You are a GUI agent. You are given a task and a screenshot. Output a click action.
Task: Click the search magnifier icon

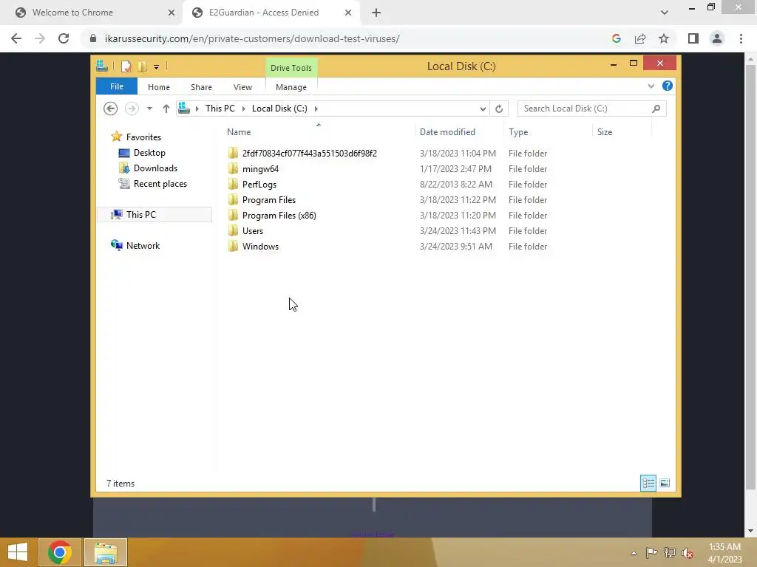656,109
